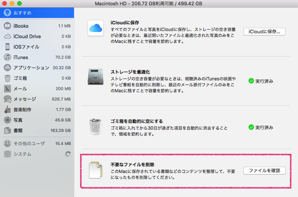Viewport: 298px width, 197px height.
Task: Click the 音楽制作 size 1.77 GB
Action: click(64, 109)
